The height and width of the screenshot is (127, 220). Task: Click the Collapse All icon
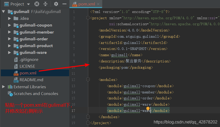coord(45,4)
